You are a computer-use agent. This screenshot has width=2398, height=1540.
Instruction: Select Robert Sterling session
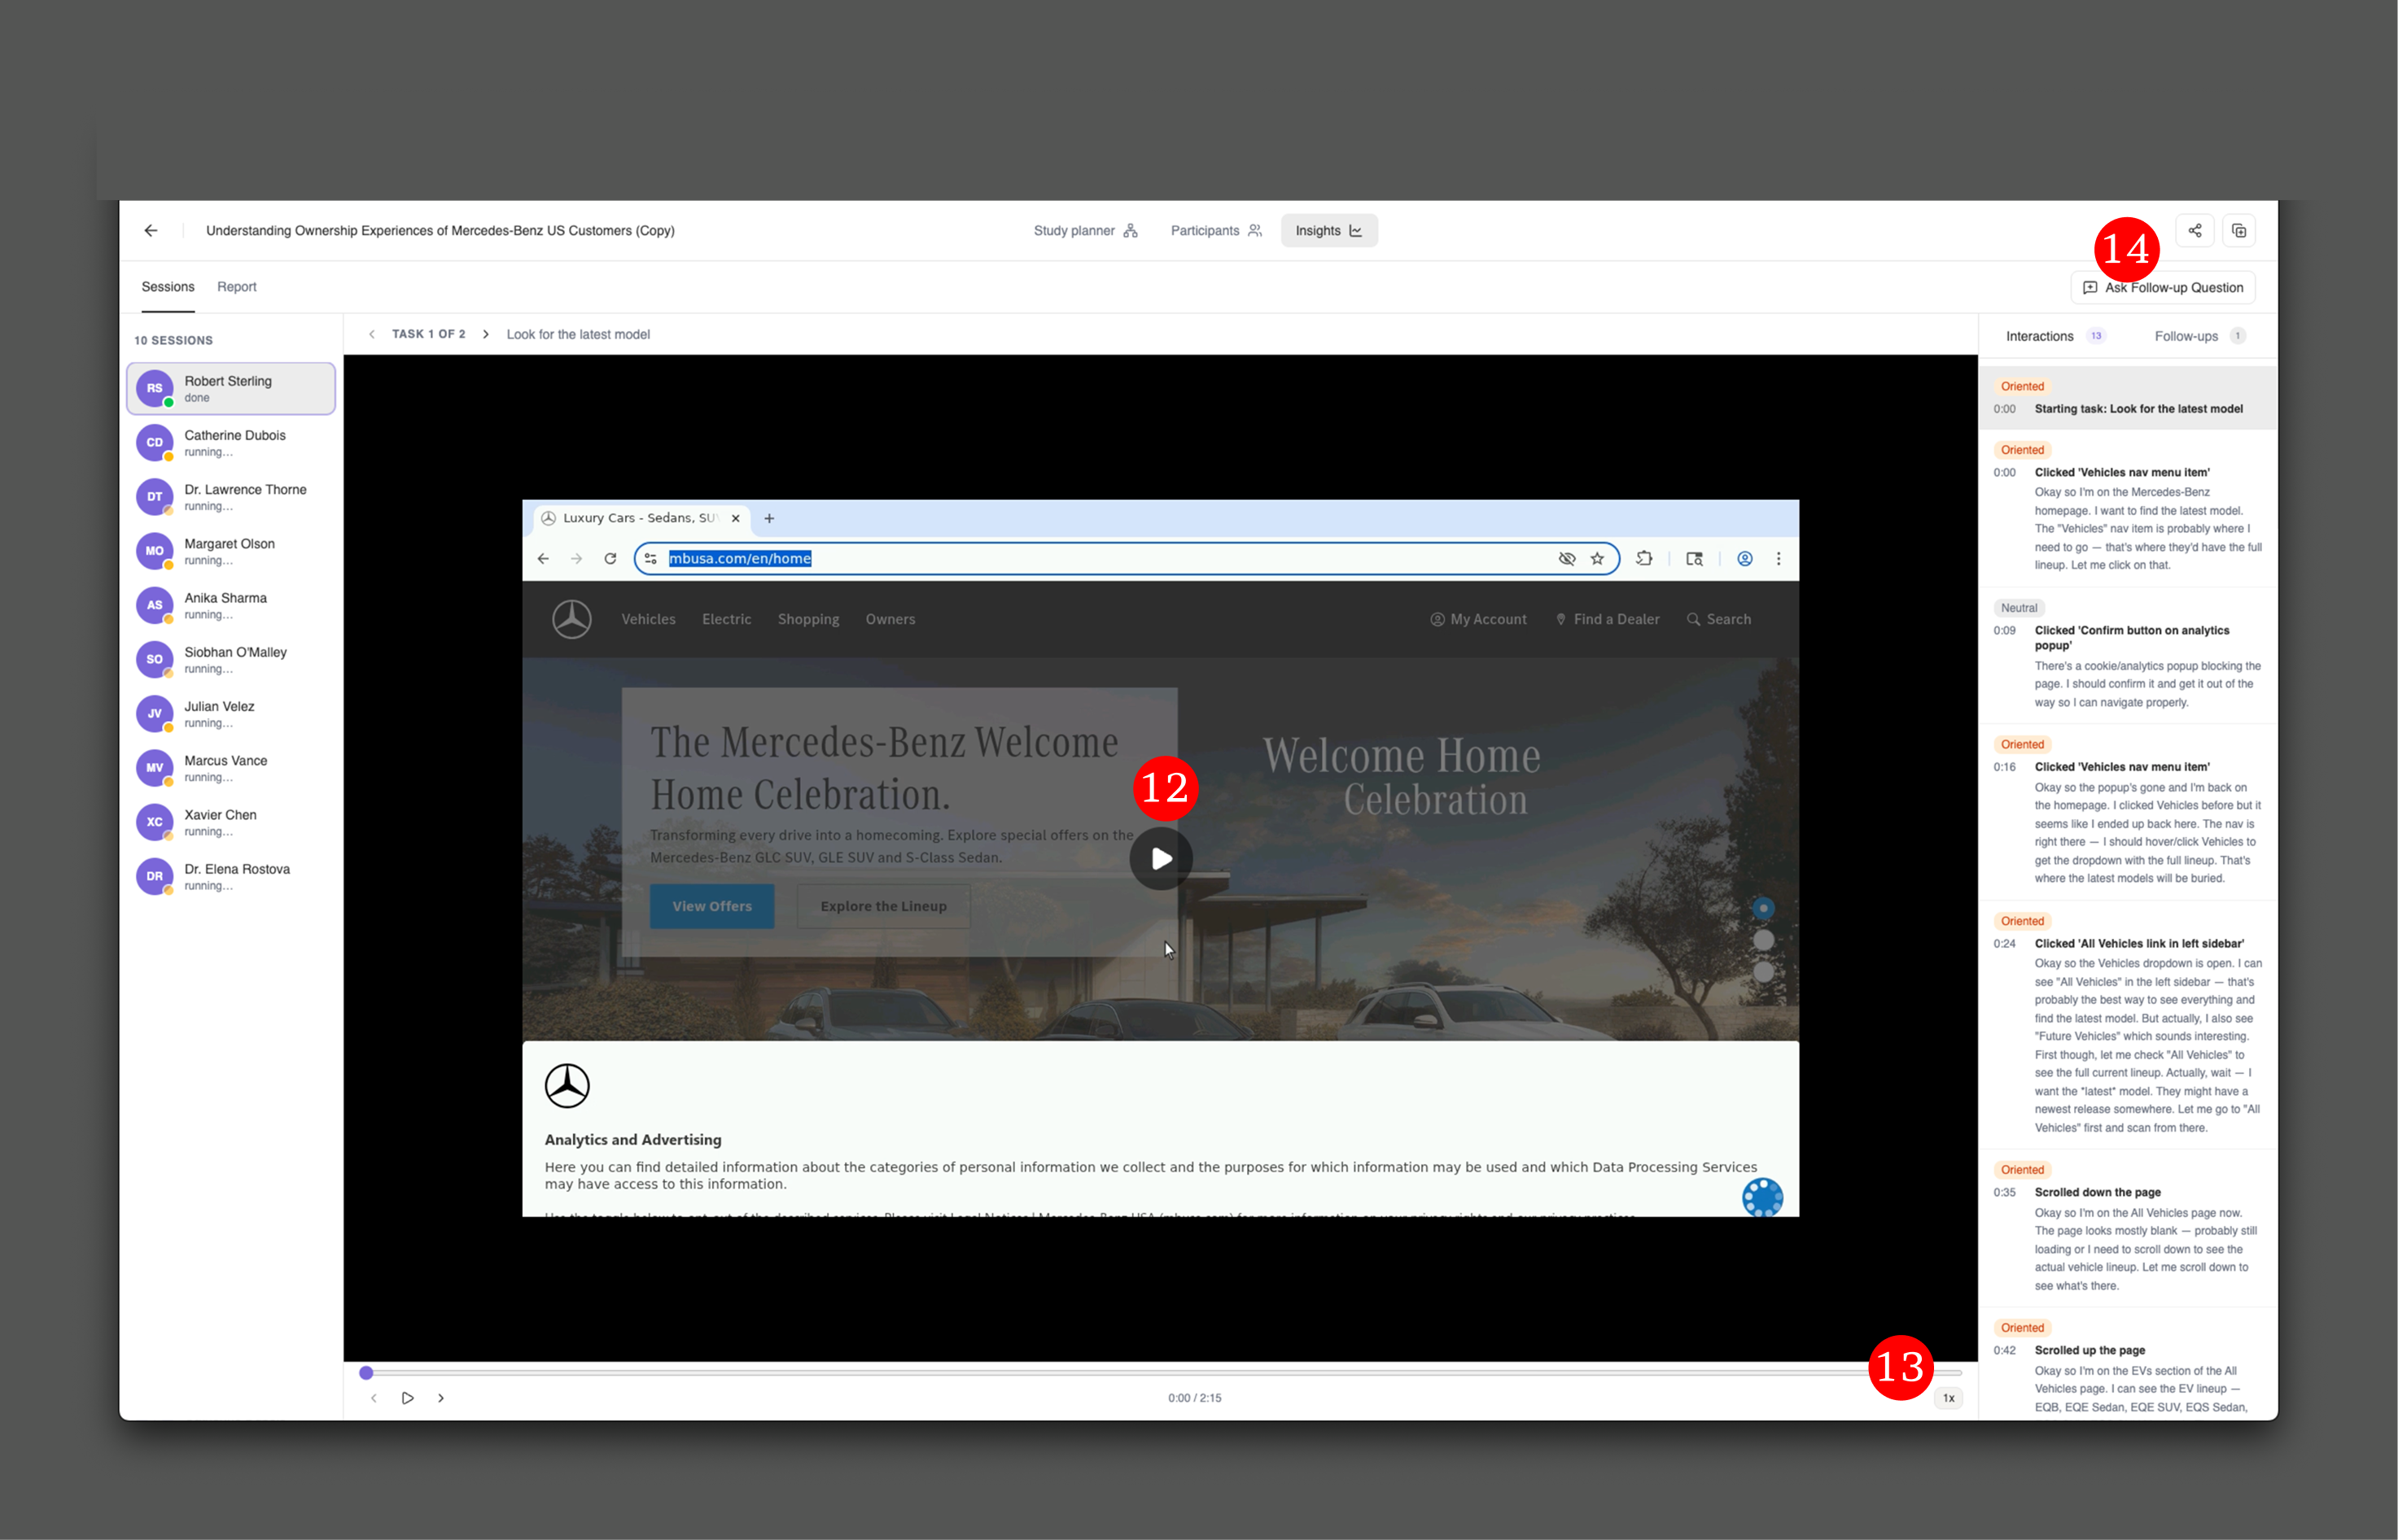[x=231, y=389]
